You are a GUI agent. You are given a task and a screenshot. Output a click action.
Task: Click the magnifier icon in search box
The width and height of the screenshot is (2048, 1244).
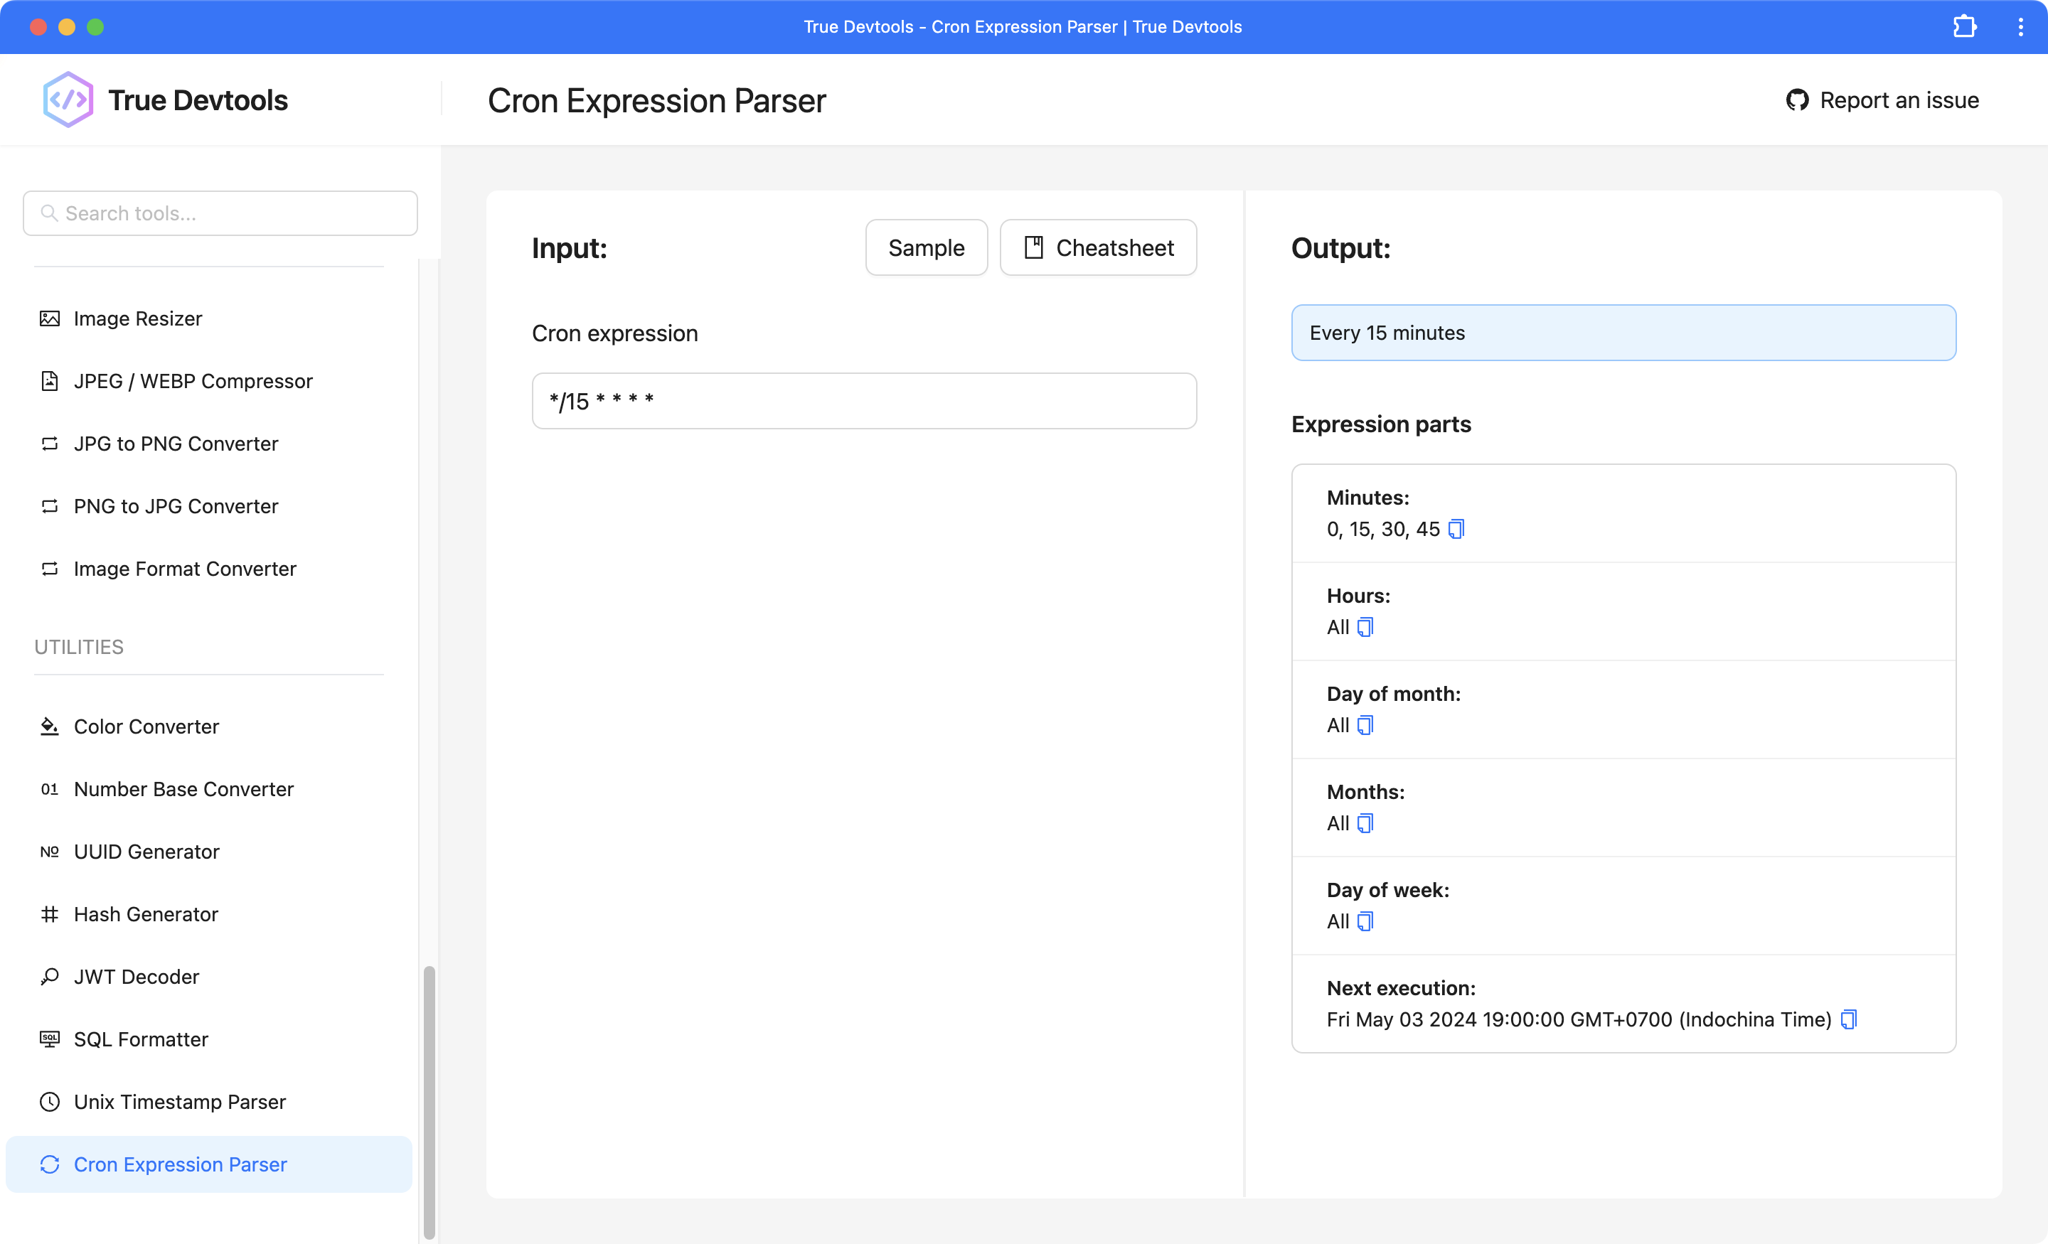pos(49,213)
